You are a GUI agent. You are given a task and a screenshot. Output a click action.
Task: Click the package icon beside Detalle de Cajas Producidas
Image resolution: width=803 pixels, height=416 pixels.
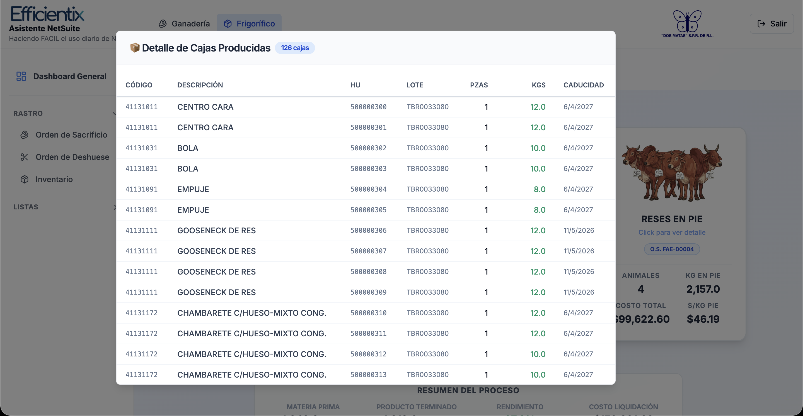(135, 48)
